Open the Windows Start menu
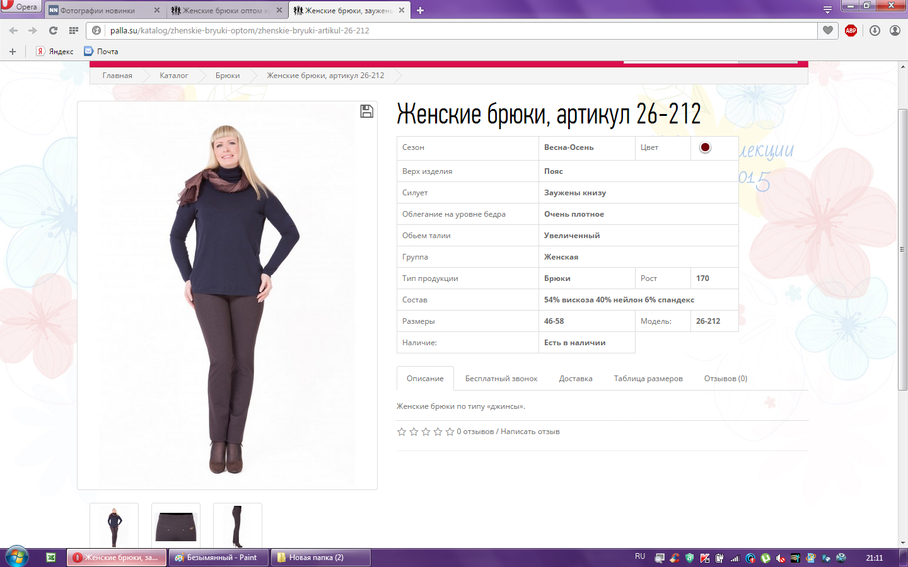 click(17, 557)
